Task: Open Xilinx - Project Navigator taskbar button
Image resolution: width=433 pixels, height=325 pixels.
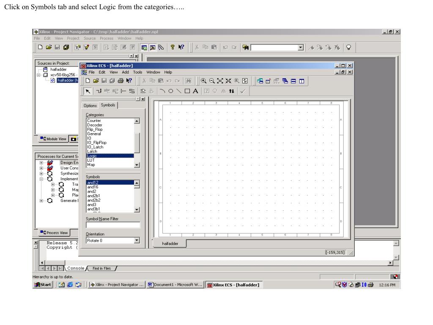Action: 117,285
